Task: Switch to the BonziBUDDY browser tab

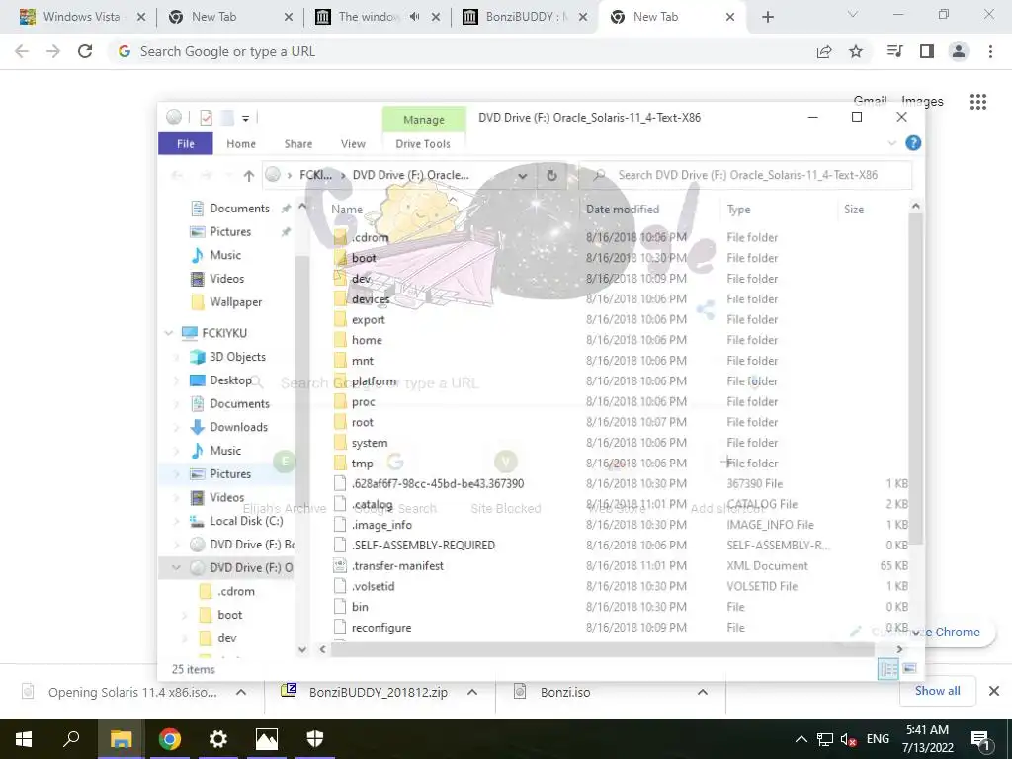Action: point(525,17)
